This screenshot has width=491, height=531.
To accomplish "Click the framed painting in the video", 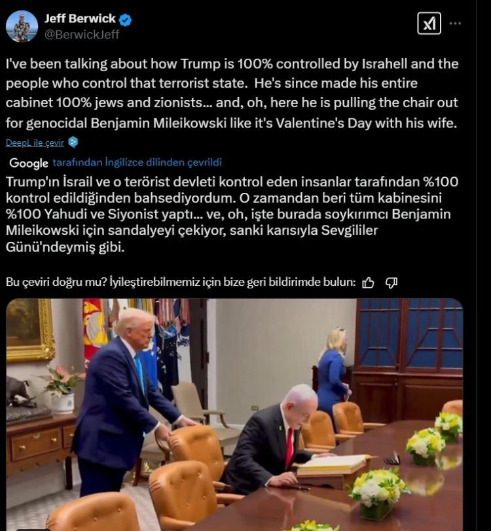I will pos(30,330).
